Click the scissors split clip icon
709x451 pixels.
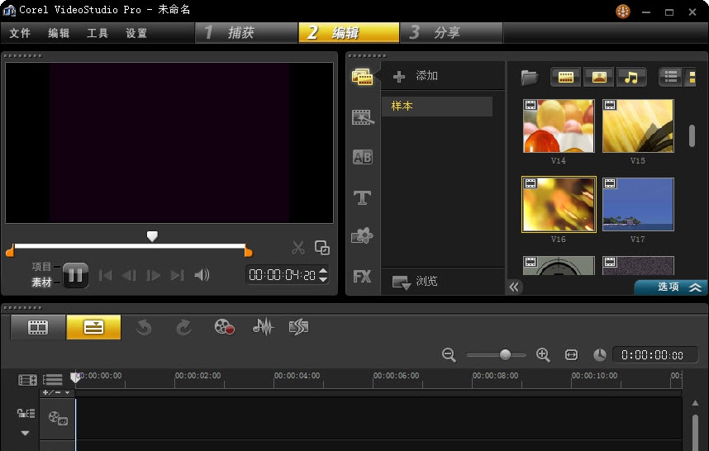(298, 247)
